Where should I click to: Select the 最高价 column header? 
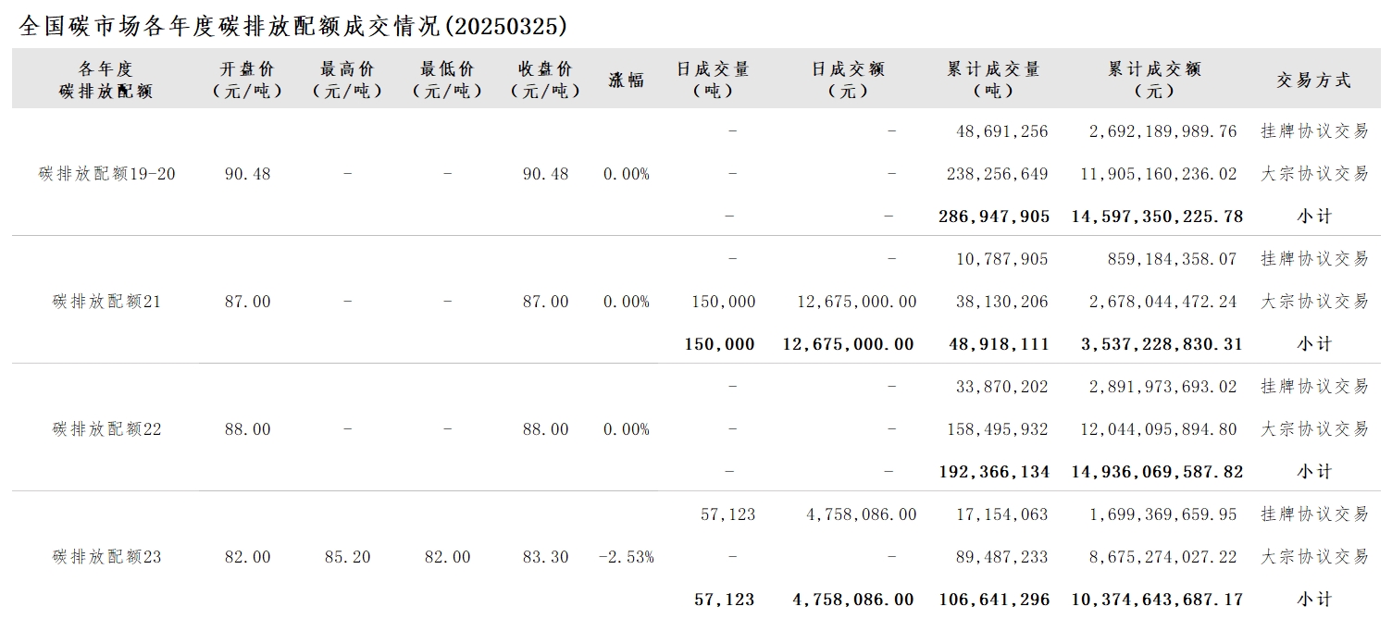point(347,80)
